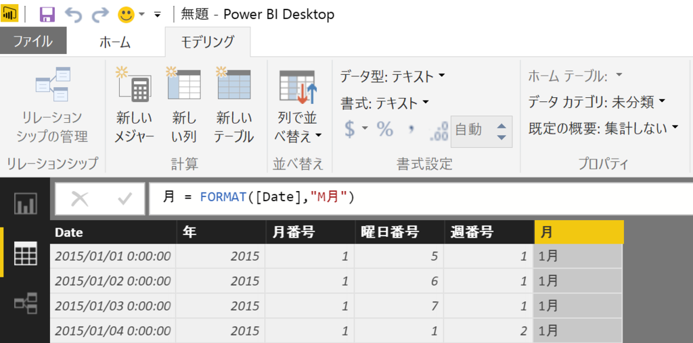Image resolution: width=693 pixels, height=343 pixels.
Task: Switch to Data view icon
Action: 26,253
